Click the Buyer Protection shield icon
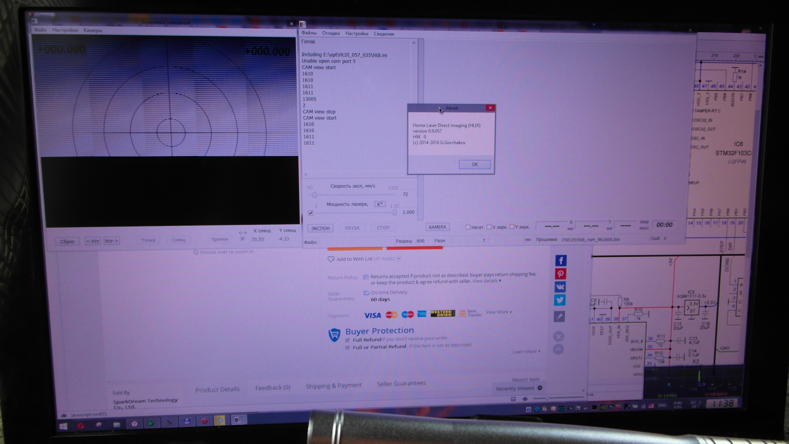This screenshot has height=444, width=789. [x=334, y=335]
